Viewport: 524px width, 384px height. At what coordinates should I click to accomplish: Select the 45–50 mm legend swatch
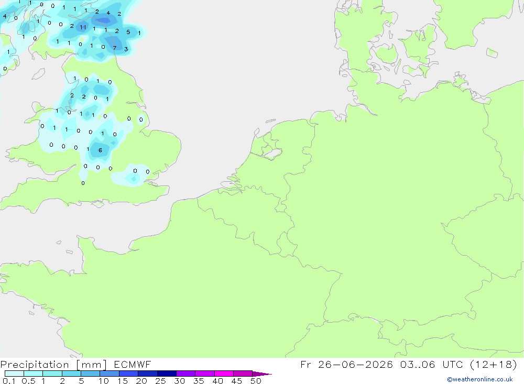point(243,374)
